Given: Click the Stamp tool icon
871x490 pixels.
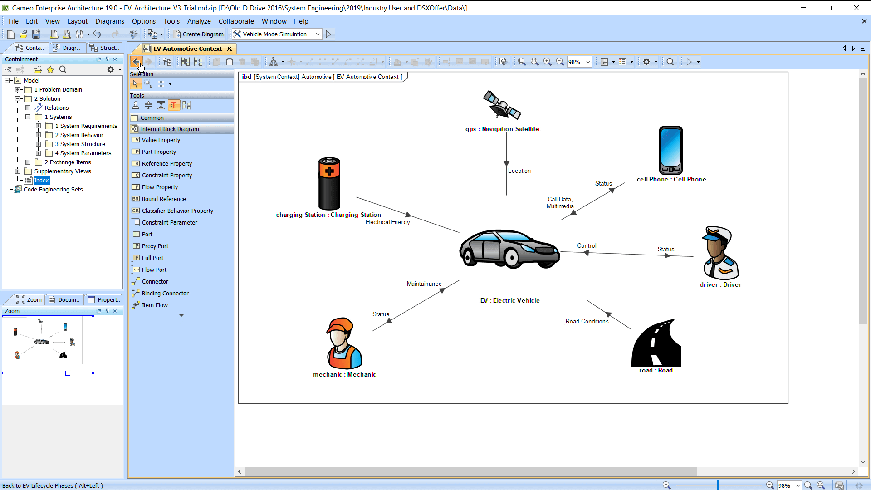Looking at the screenshot, I should tap(136, 105).
